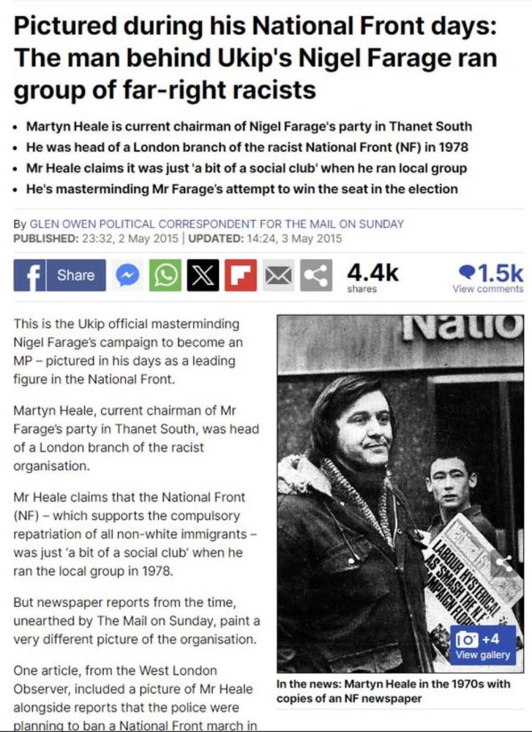
Task: Click share overlay icon on photo
Action: 503,564
